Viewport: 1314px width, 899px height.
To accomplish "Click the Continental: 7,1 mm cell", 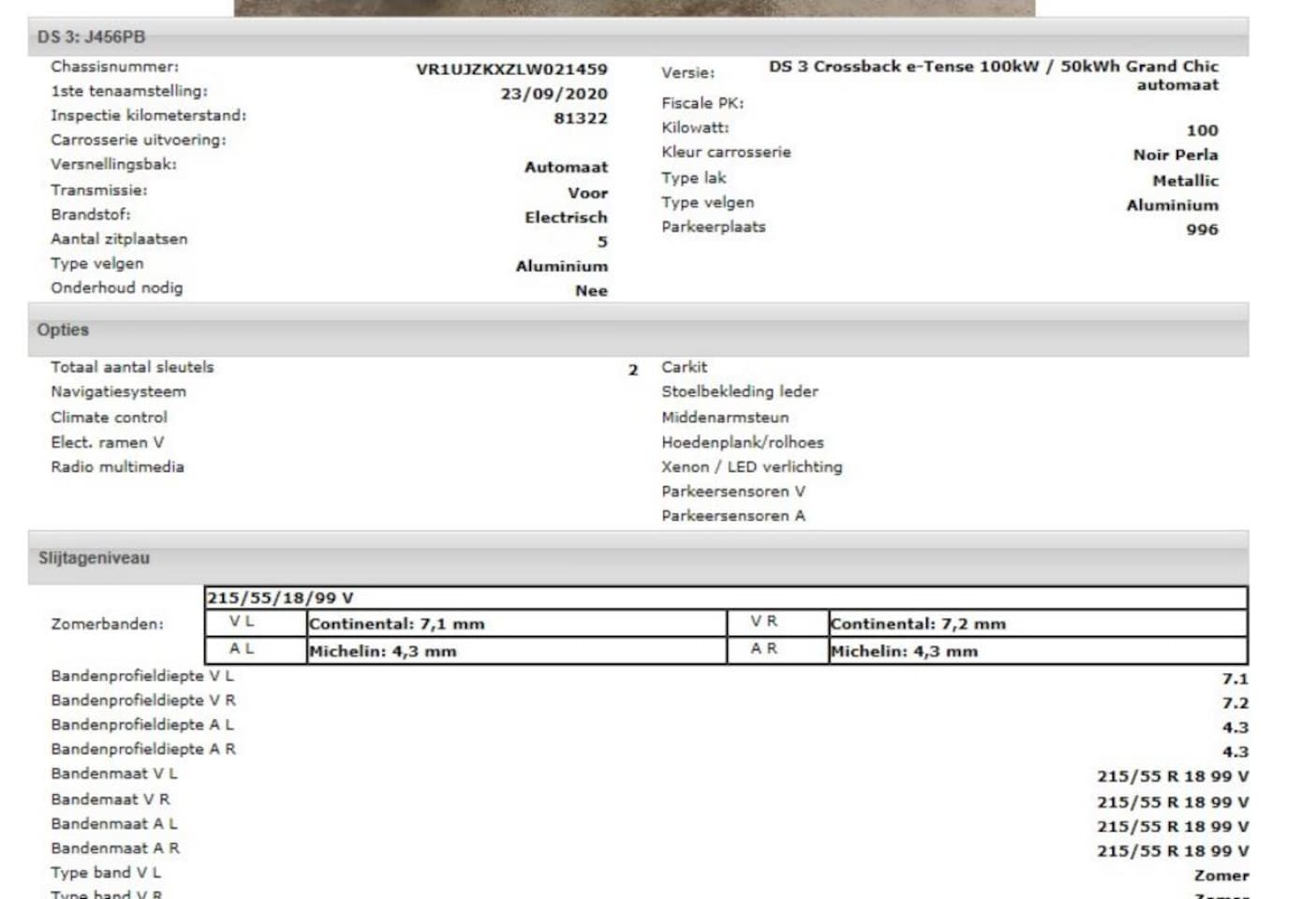I will 516,624.
